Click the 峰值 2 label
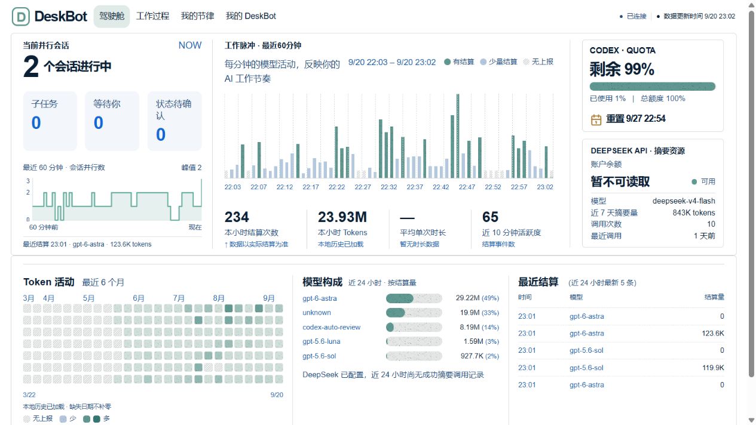 192,168
